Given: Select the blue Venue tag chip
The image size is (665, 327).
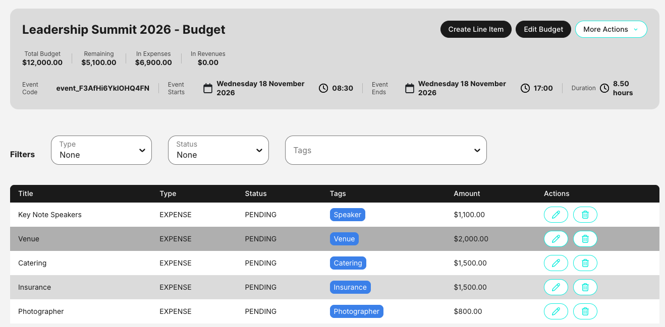Looking at the screenshot, I should tap(344, 239).
